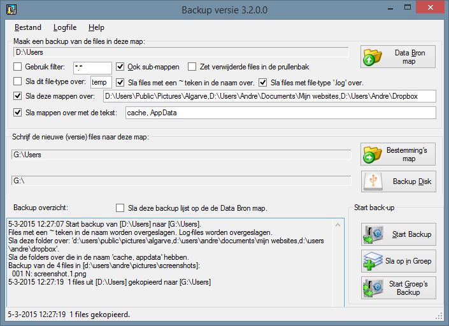The width and height of the screenshot is (449, 326).
Task: Toggle skipping files with ~ in name
Action: 120,83
